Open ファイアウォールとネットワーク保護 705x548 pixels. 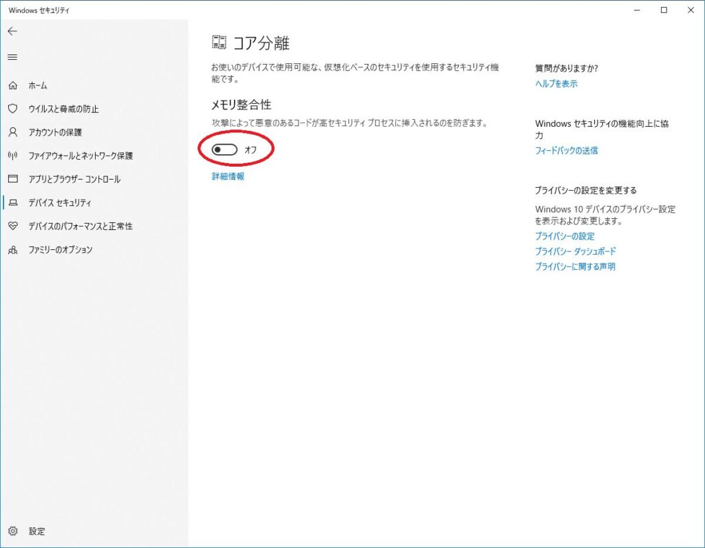tap(81, 156)
